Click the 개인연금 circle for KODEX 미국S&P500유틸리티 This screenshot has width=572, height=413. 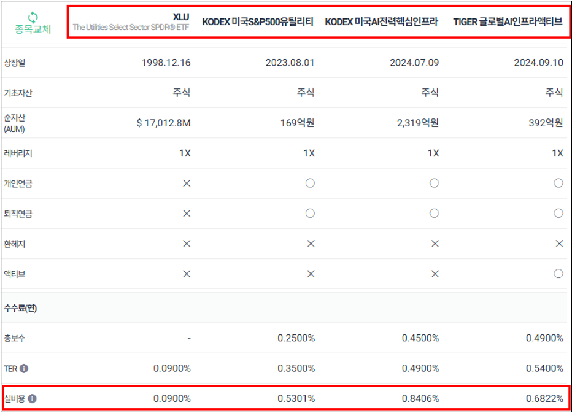[x=310, y=183]
